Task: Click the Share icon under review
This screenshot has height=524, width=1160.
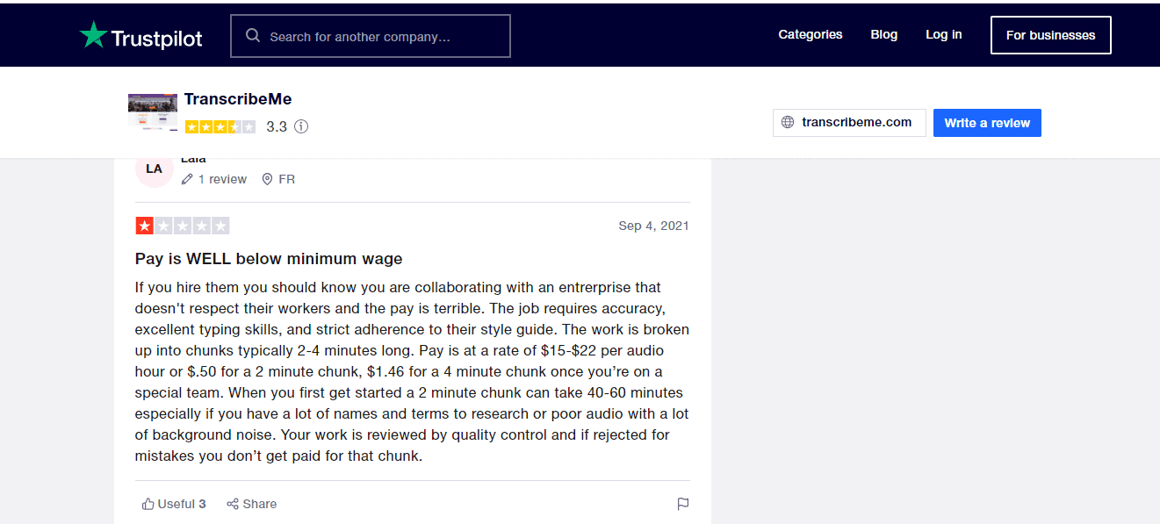Action: (x=233, y=504)
